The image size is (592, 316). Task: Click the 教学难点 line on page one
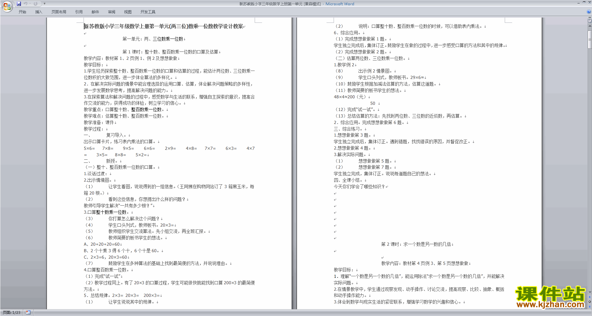(x=125, y=116)
